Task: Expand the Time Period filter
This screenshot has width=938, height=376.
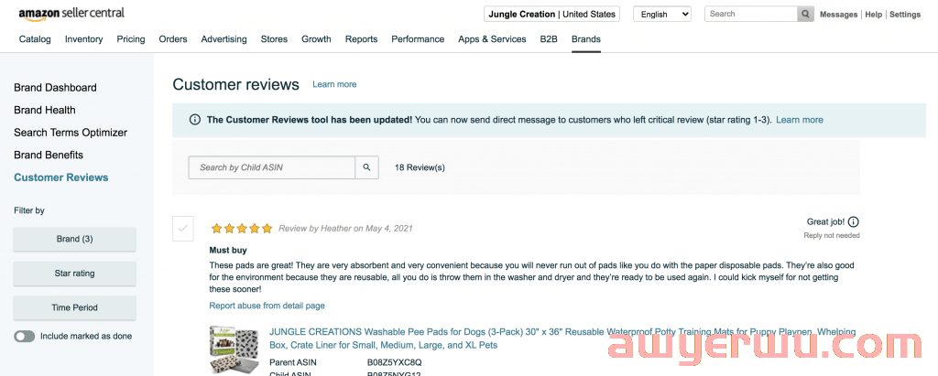Action: [75, 307]
